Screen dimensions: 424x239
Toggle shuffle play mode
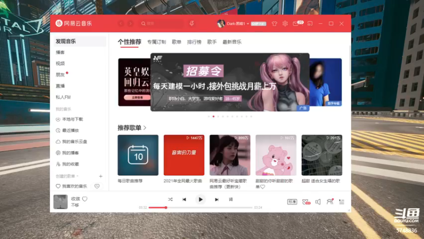click(170, 200)
